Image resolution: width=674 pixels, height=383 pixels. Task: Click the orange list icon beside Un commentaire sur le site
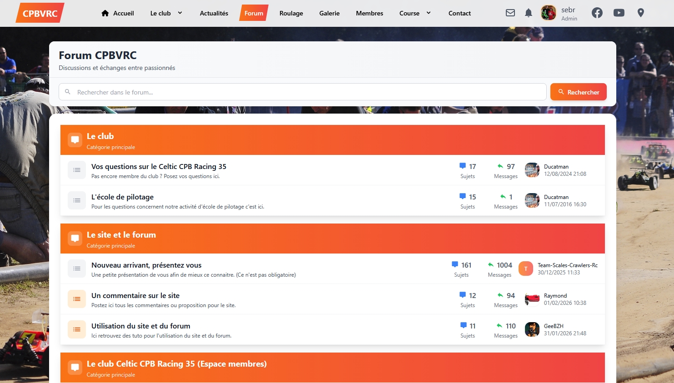pos(77,299)
